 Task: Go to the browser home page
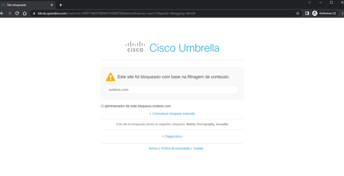24,13
